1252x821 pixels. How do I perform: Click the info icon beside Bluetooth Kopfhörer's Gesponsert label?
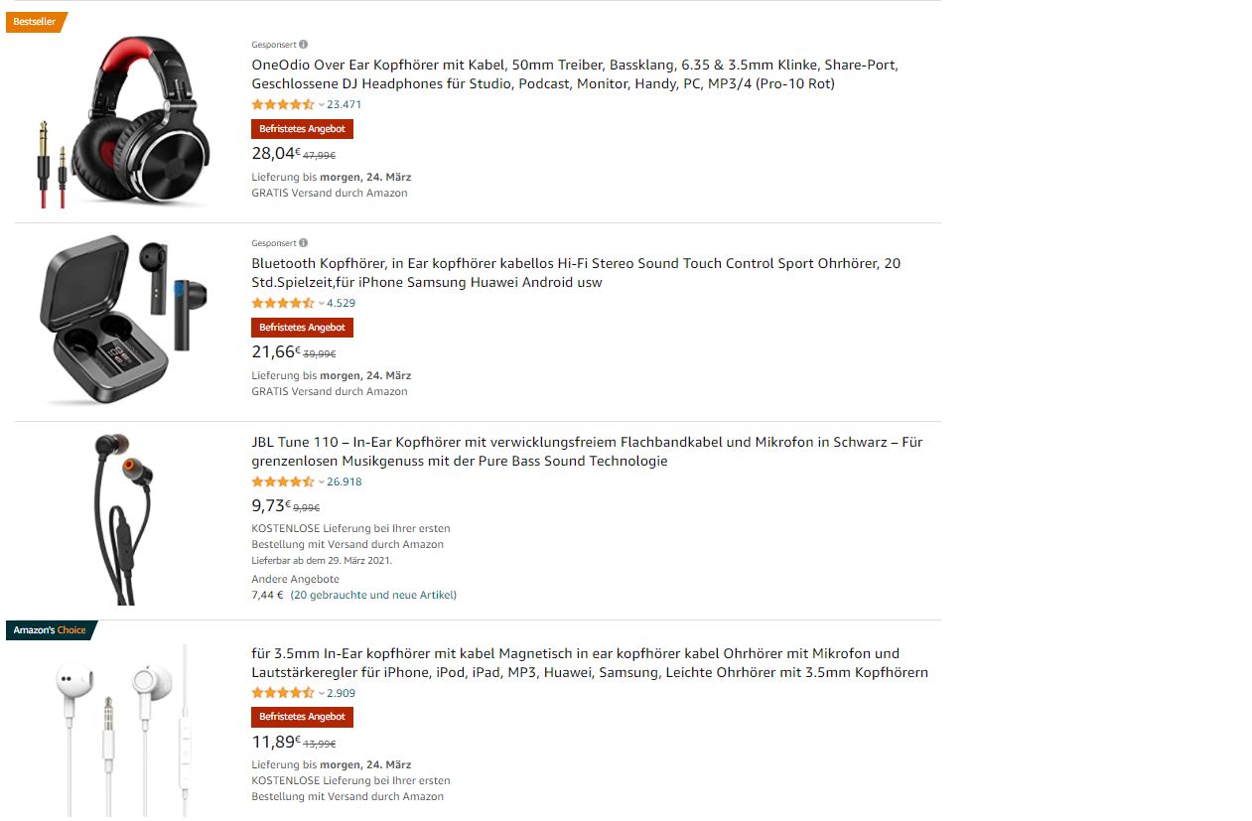304,242
